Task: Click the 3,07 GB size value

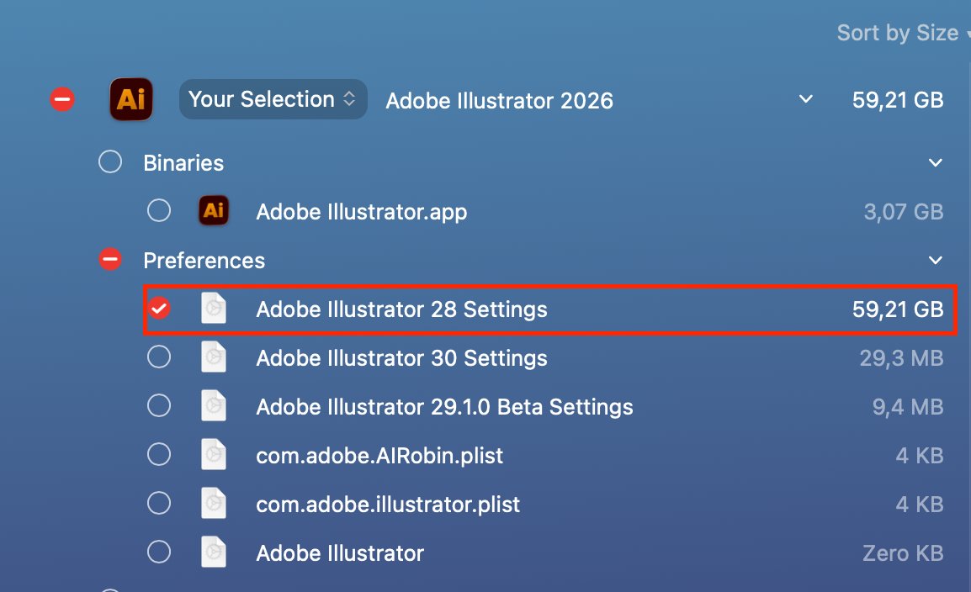Action: (904, 212)
